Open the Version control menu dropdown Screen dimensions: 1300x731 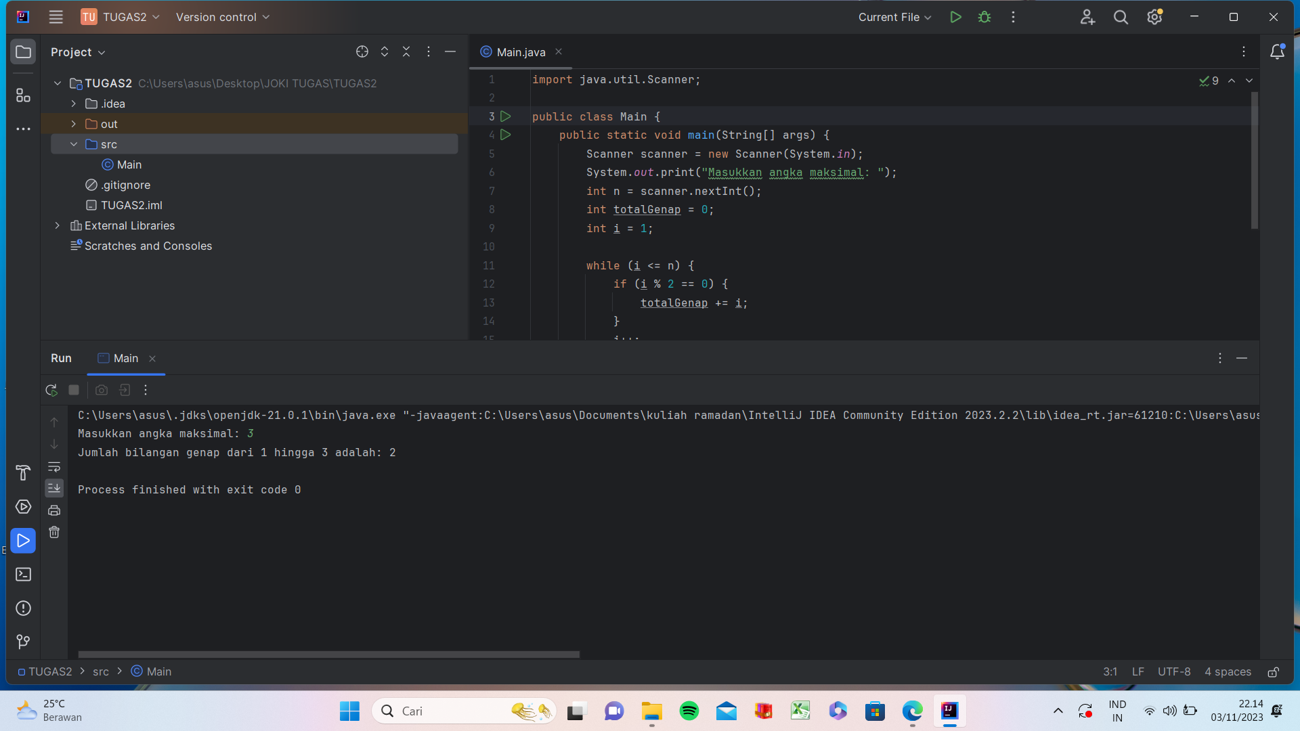pos(222,17)
